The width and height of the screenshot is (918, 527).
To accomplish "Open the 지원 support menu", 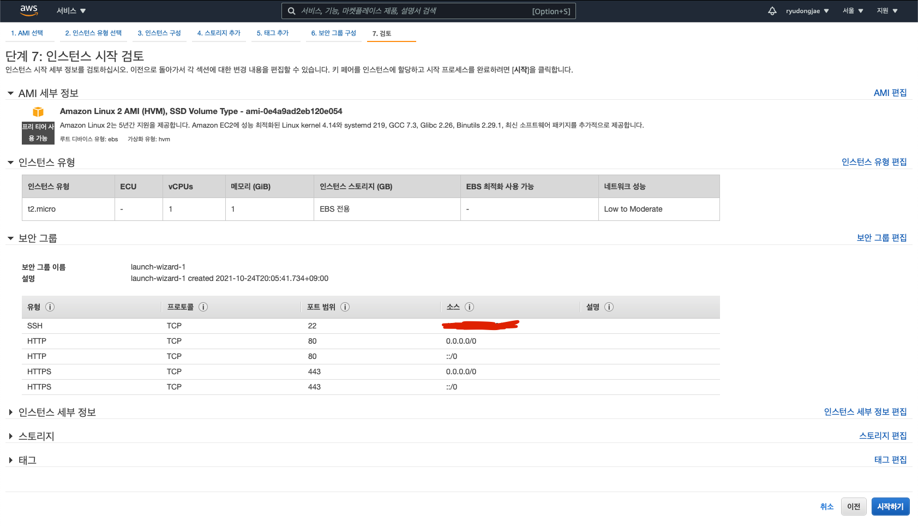I will tap(887, 11).
